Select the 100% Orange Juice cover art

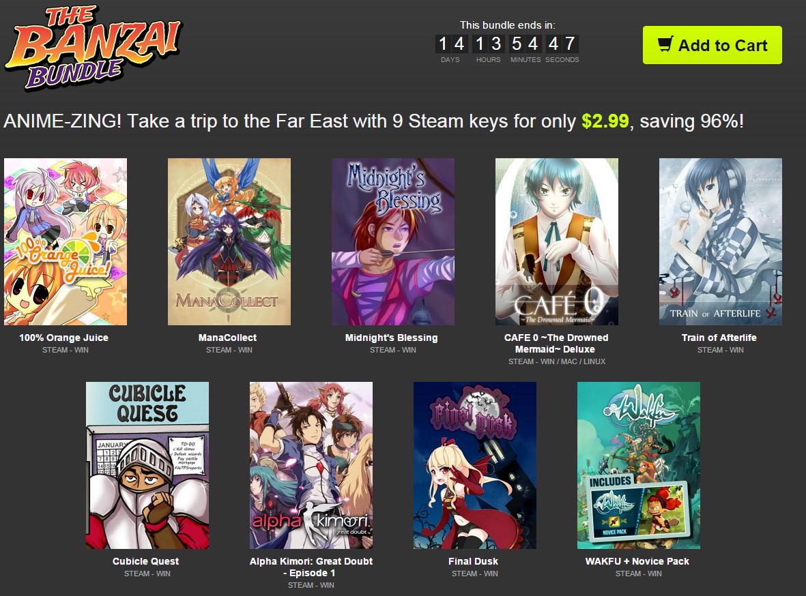click(x=66, y=241)
